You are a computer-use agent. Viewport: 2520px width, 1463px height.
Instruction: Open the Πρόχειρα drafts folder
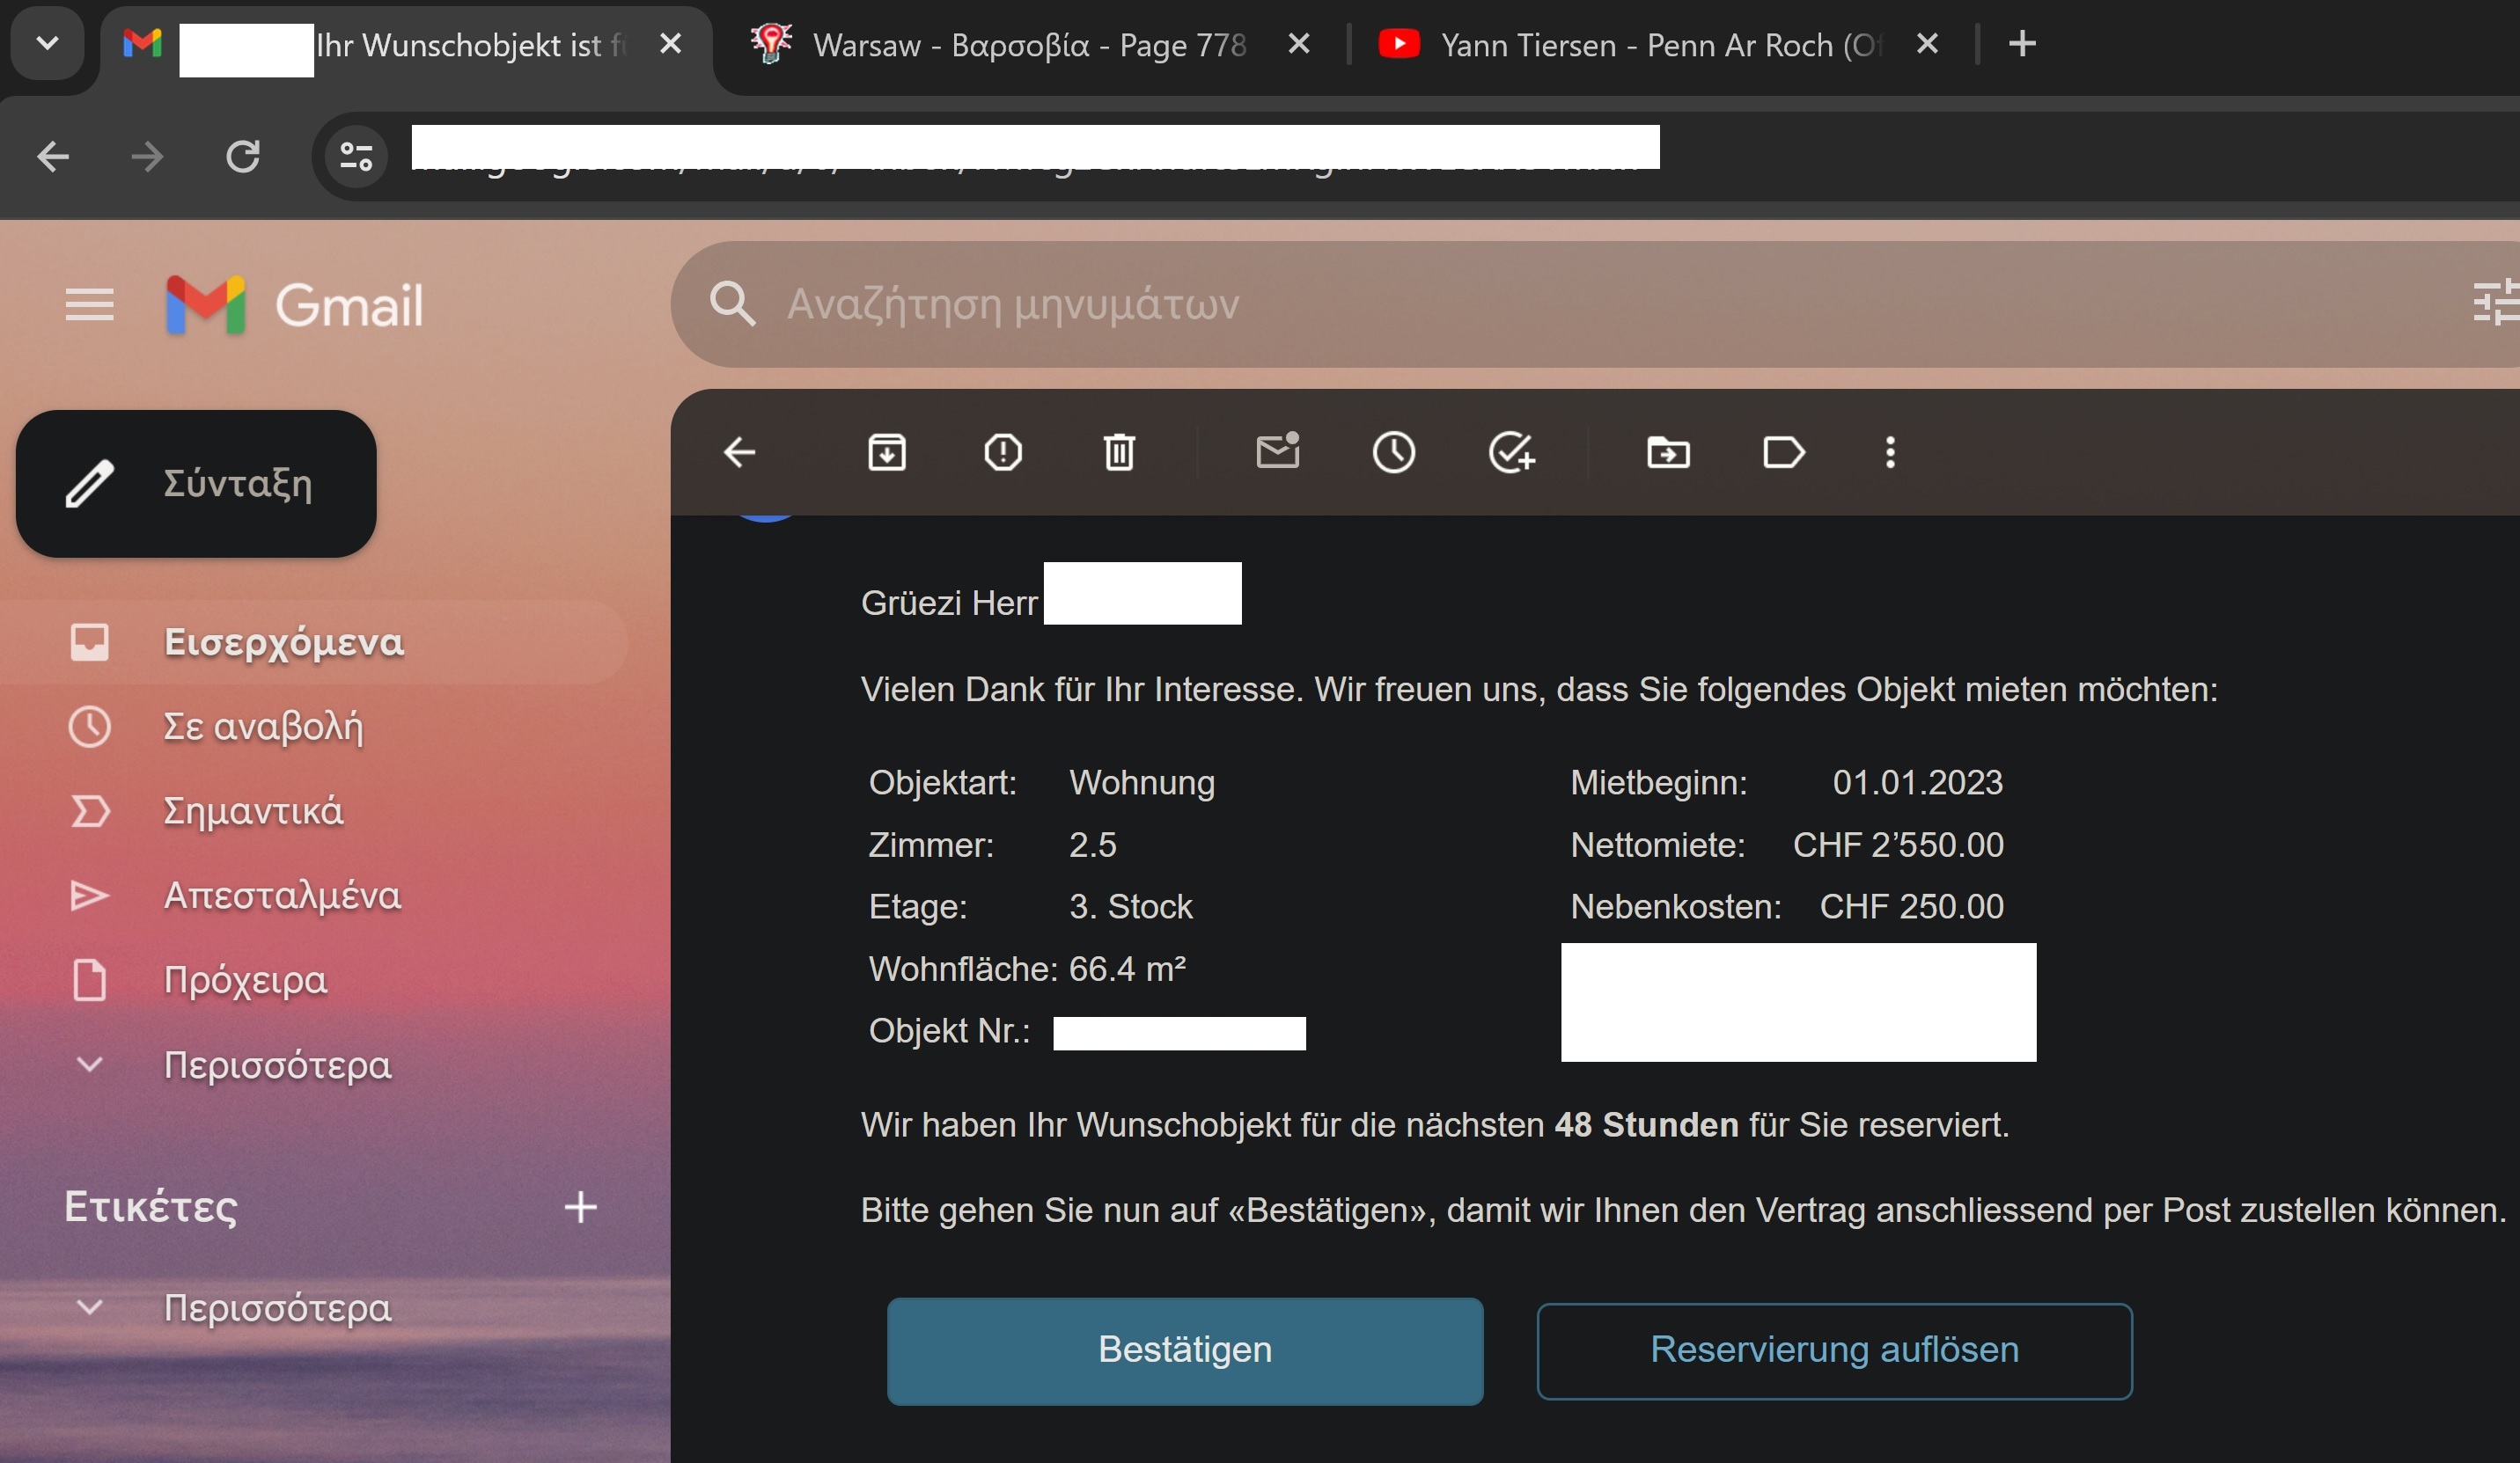pos(314,980)
